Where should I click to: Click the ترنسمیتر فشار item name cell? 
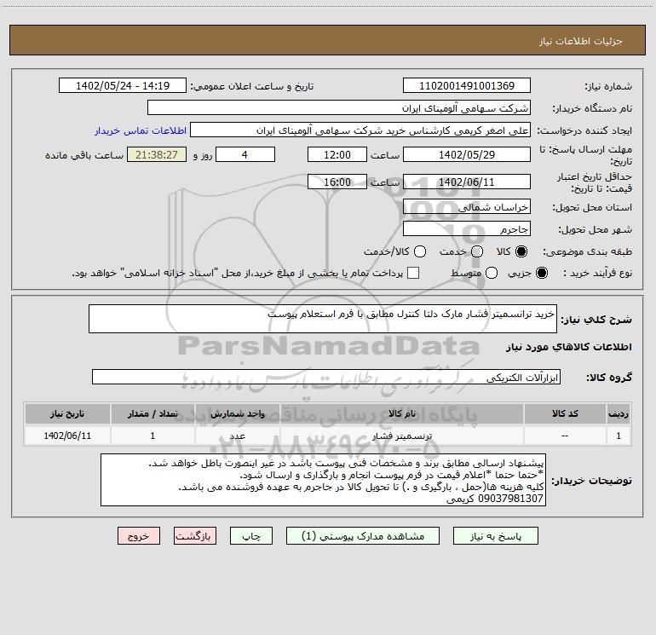point(401,436)
